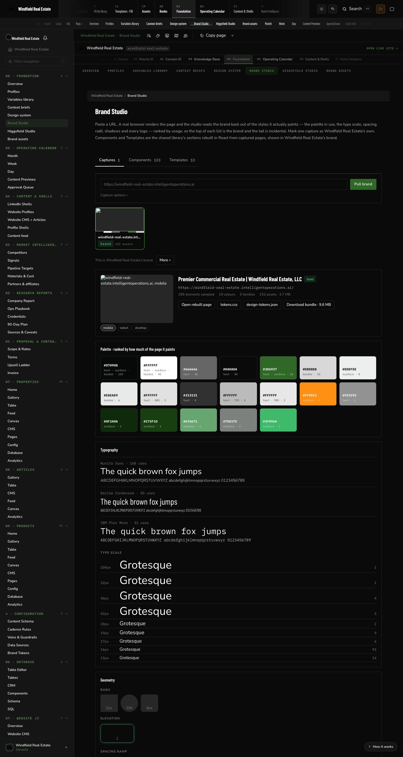
Task: Click the Filter navigation field
Action: click(x=37, y=61)
